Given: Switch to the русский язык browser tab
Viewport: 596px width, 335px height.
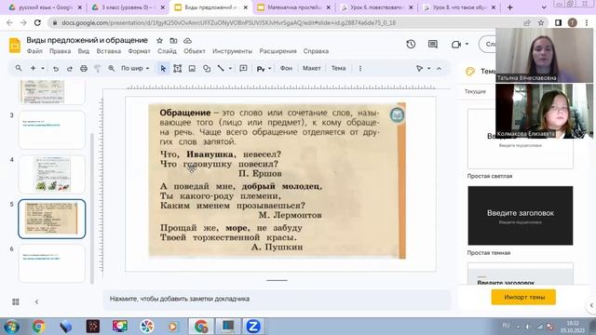Looking at the screenshot, I should tap(45, 7).
